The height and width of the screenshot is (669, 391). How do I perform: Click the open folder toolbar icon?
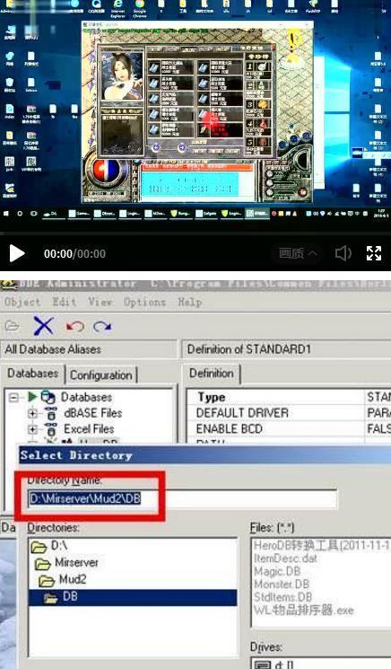pyautogui.click(x=13, y=326)
